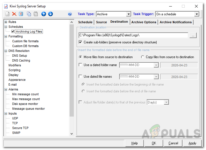
Task: Click the Apply button
Action: coord(192,143)
